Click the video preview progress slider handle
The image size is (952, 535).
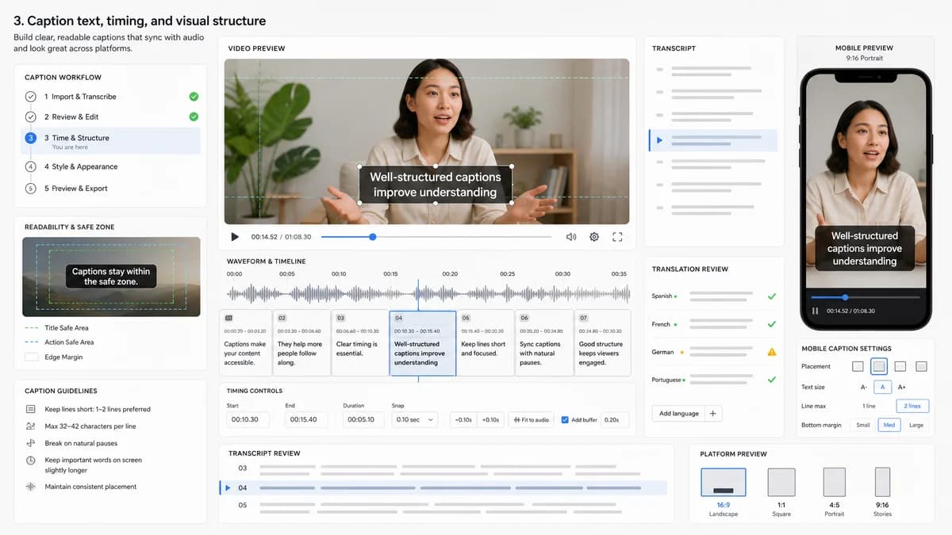[372, 236]
